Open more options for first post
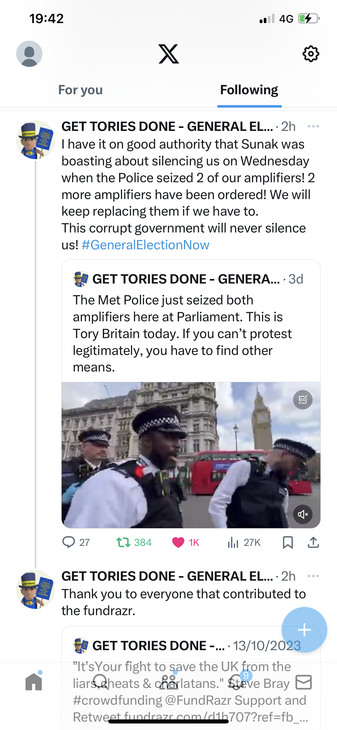Image resolution: width=337 pixels, height=730 pixels. click(x=313, y=126)
